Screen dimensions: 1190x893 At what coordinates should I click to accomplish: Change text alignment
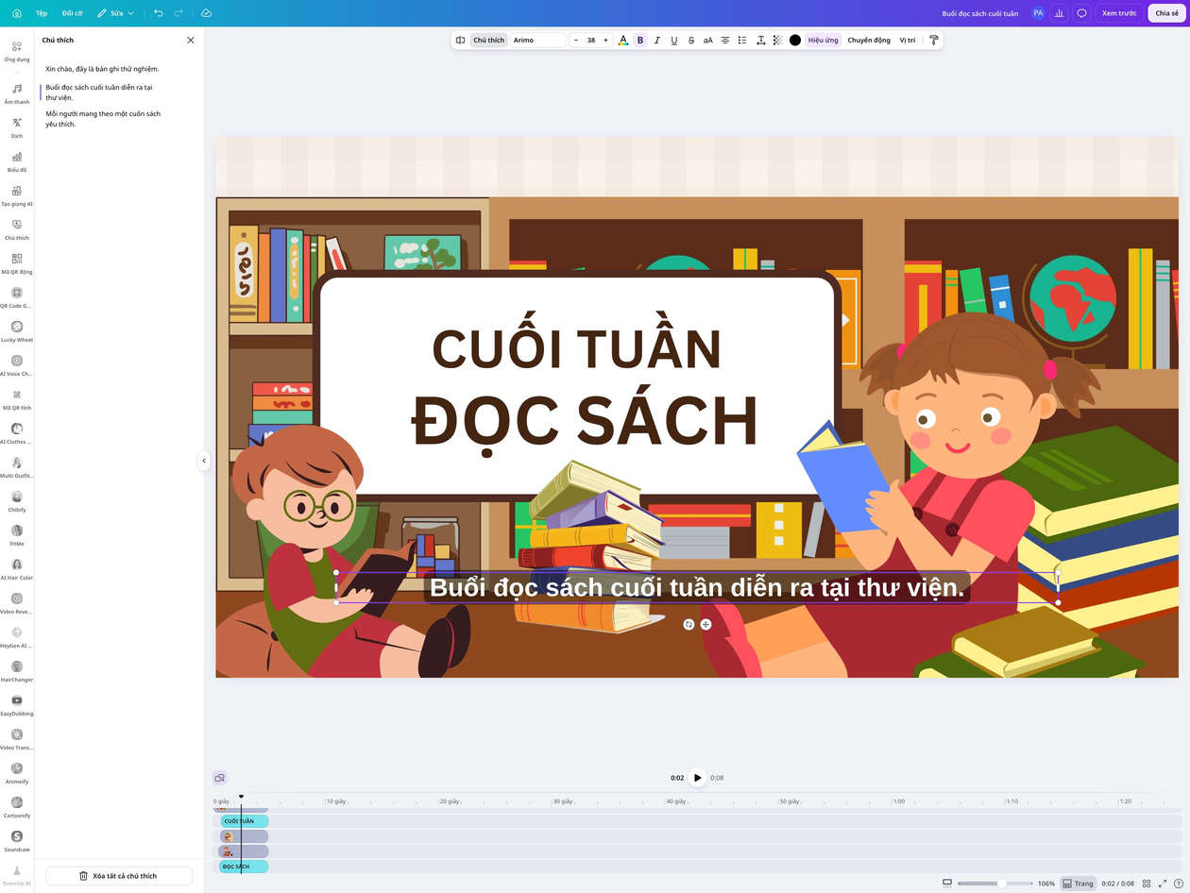click(725, 41)
